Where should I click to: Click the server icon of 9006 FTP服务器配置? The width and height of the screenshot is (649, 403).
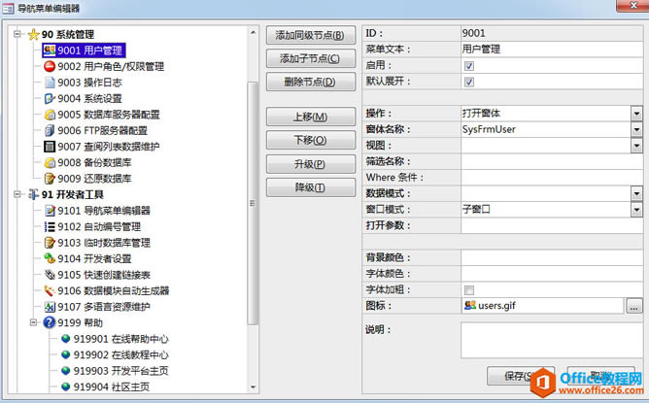pyautogui.click(x=50, y=131)
